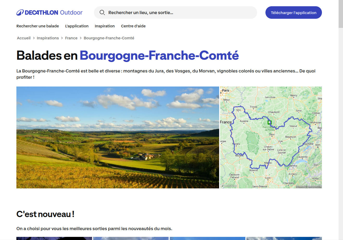Select the France breadcrumb link
The image size is (343, 240).
[x=71, y=38]
